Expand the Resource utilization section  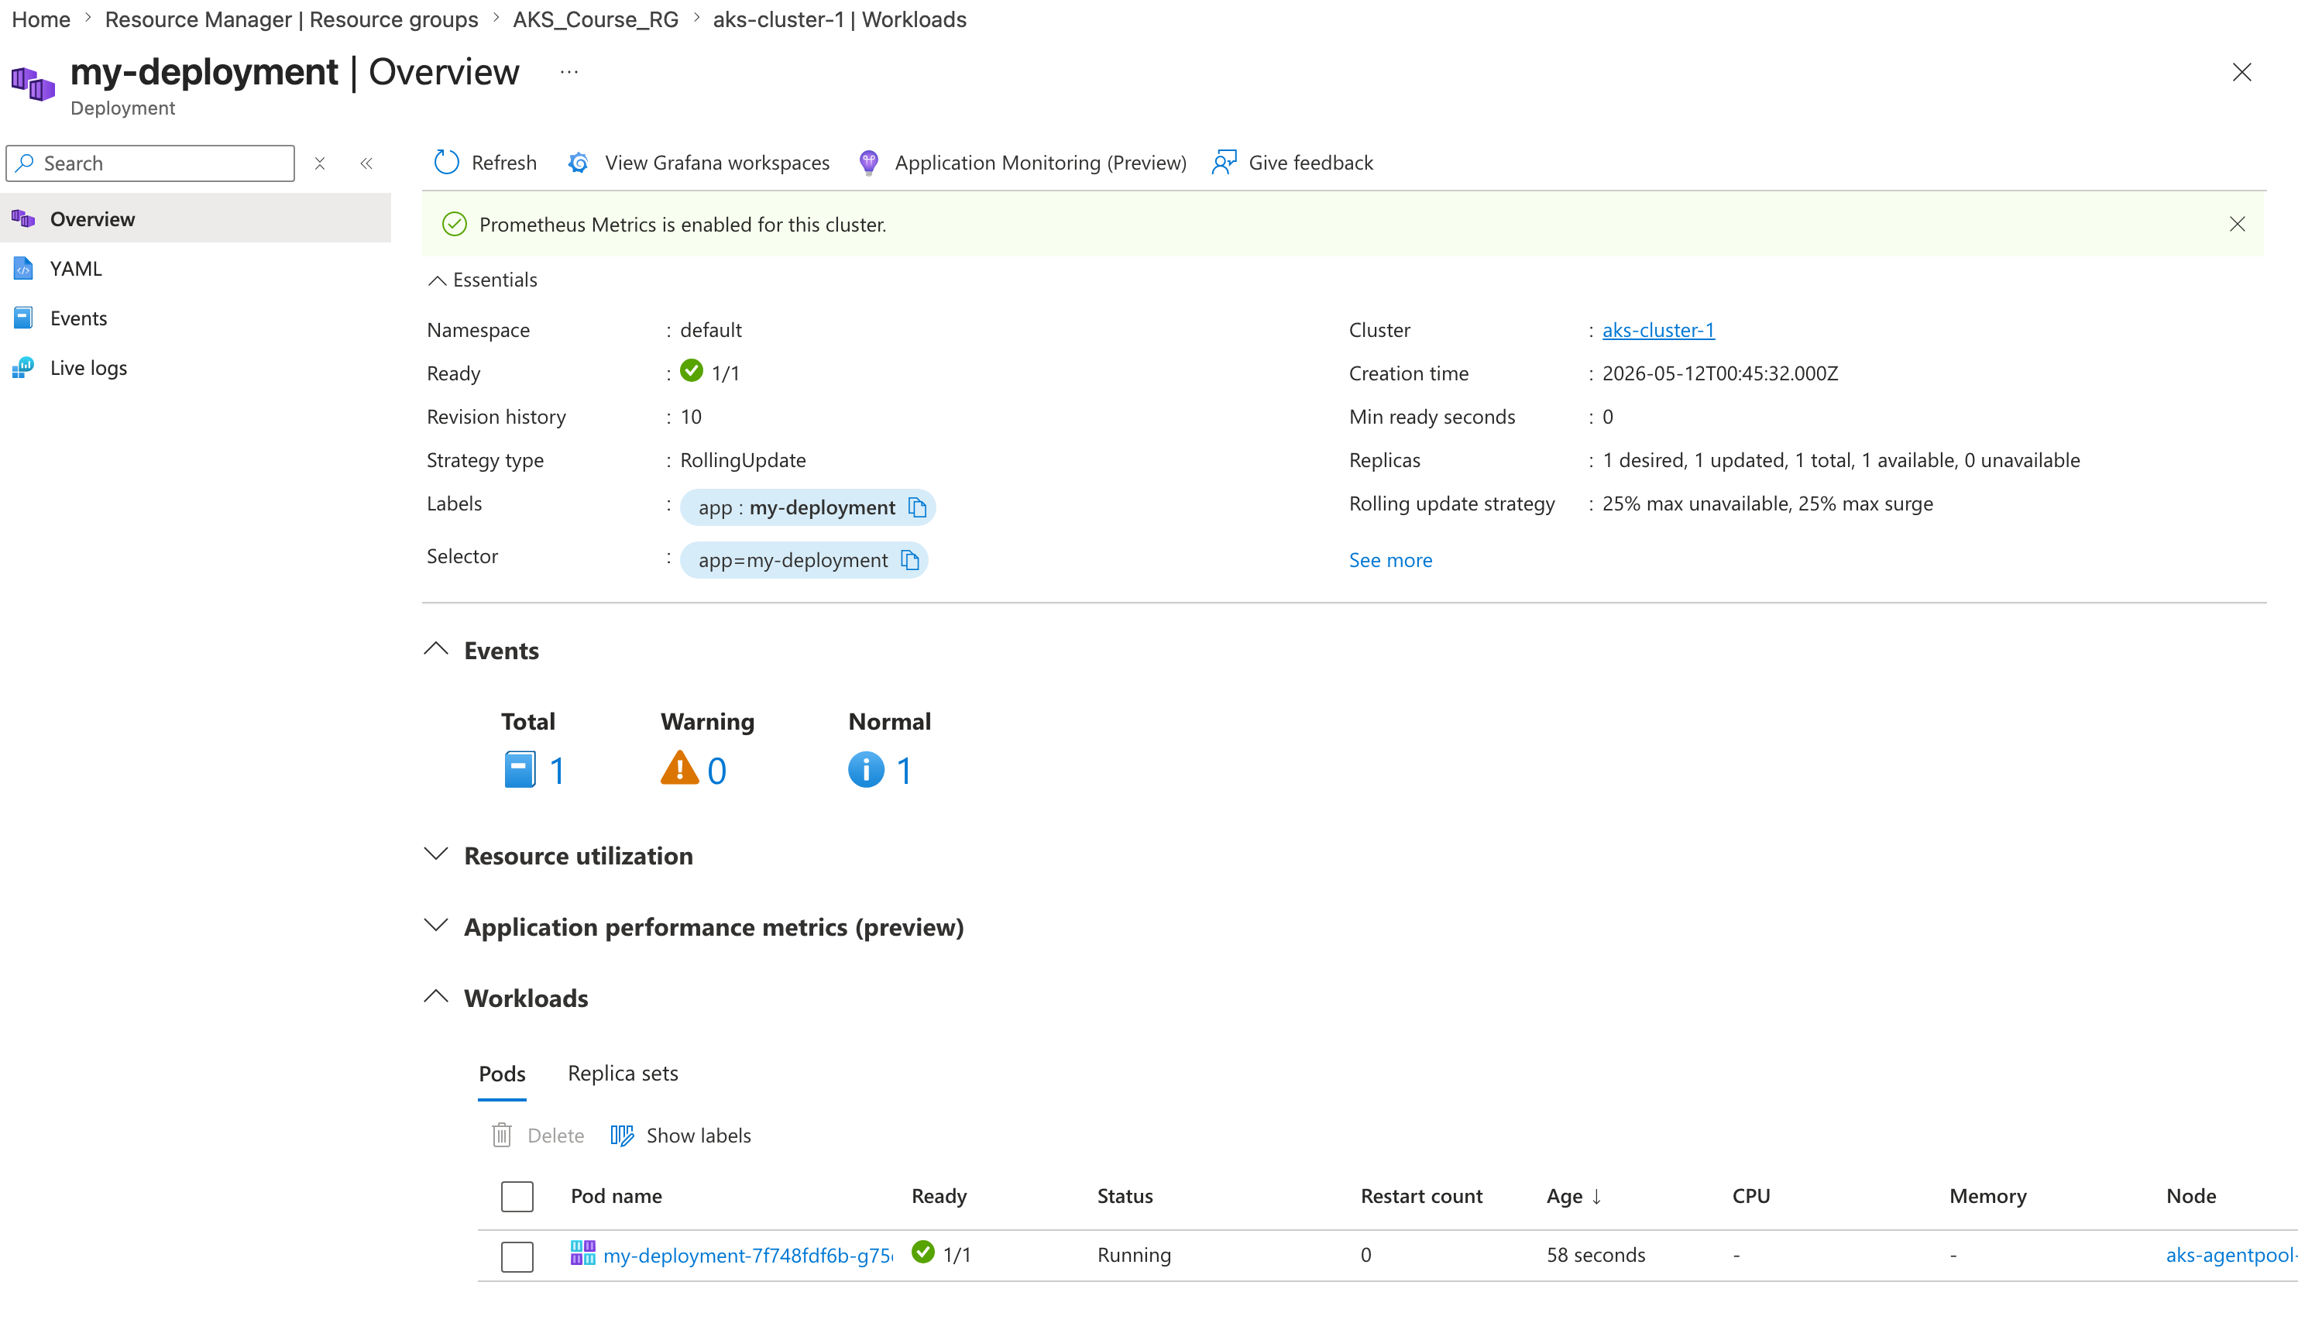[x=436, y=854]
